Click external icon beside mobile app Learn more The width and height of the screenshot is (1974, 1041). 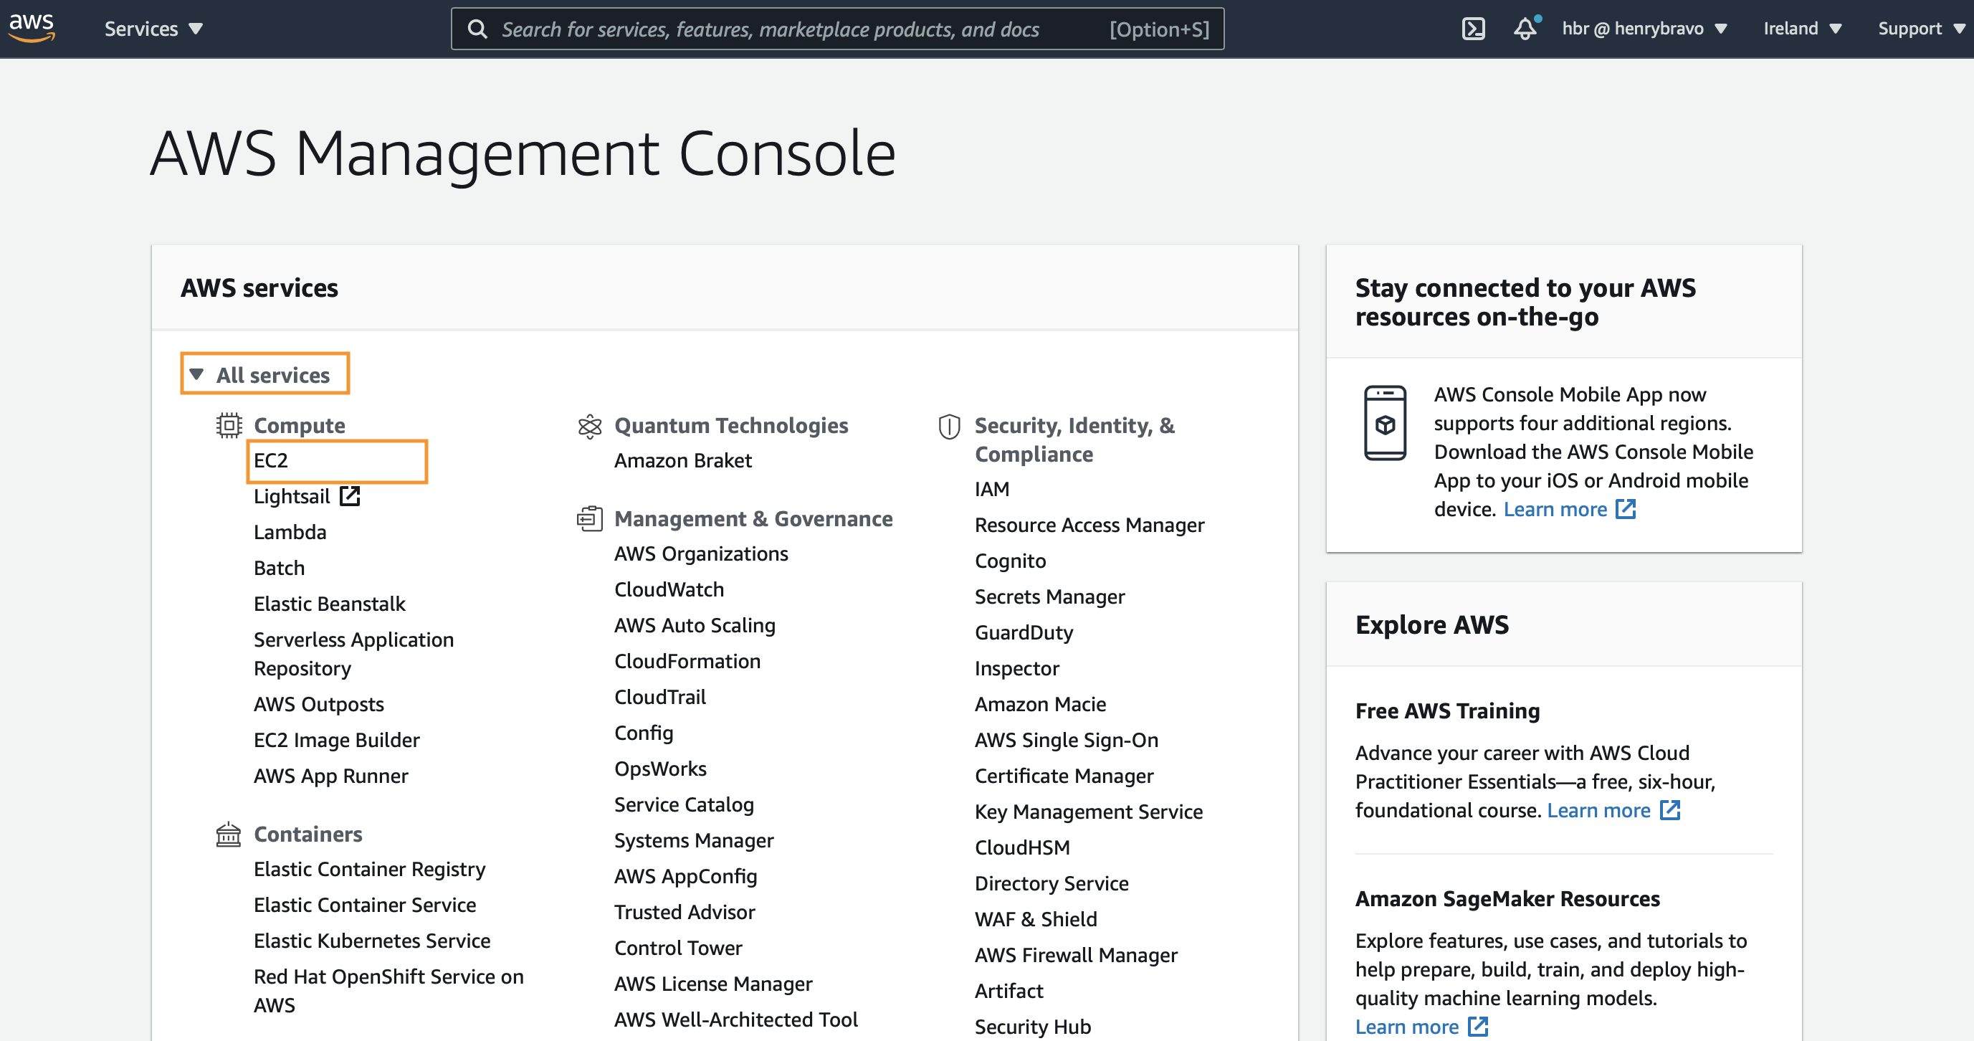(1626, 509)
